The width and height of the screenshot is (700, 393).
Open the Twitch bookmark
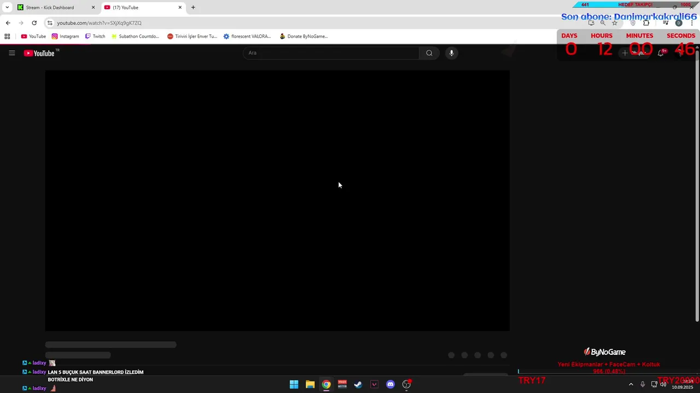pos(95,37)
